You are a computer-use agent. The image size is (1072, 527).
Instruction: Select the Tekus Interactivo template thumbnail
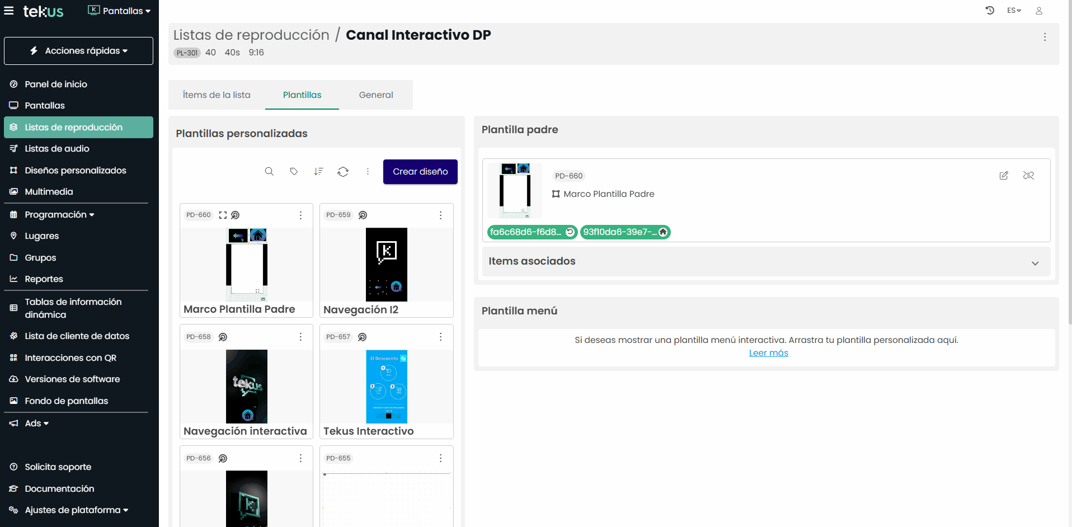386,387
